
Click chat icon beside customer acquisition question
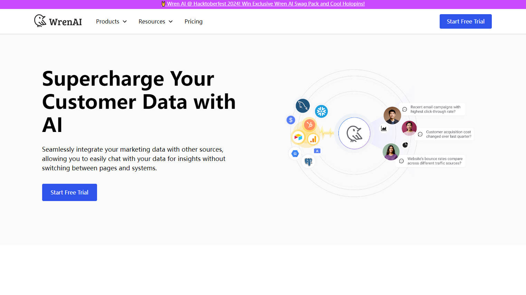(x=420, y=134)
